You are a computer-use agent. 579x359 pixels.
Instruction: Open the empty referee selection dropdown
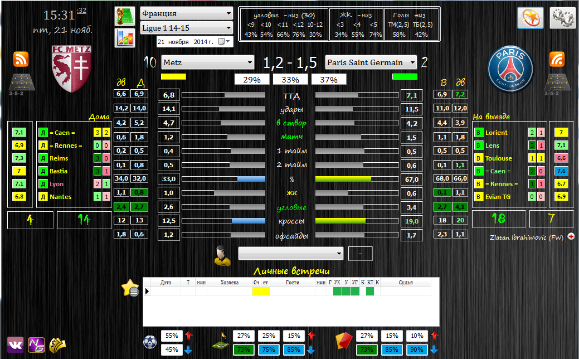tap(290, 254)
